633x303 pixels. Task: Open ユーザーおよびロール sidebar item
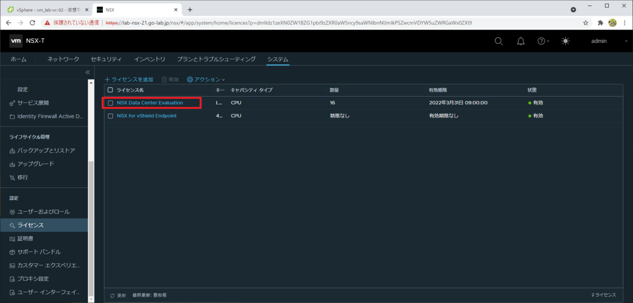tap(44, 212)
